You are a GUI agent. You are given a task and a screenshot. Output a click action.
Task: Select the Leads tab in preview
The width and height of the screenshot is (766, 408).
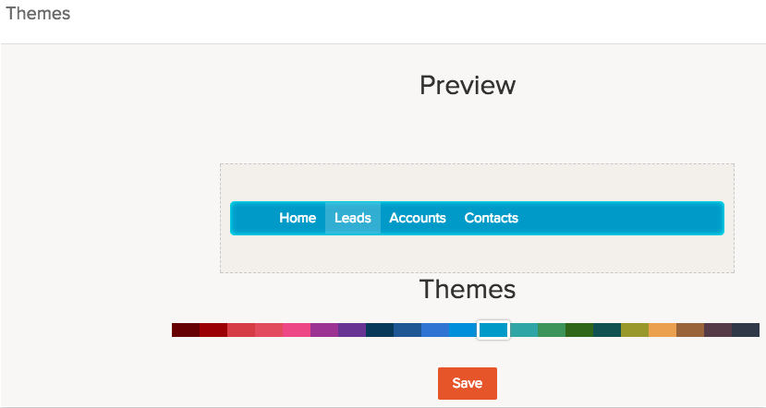[352, 218]
